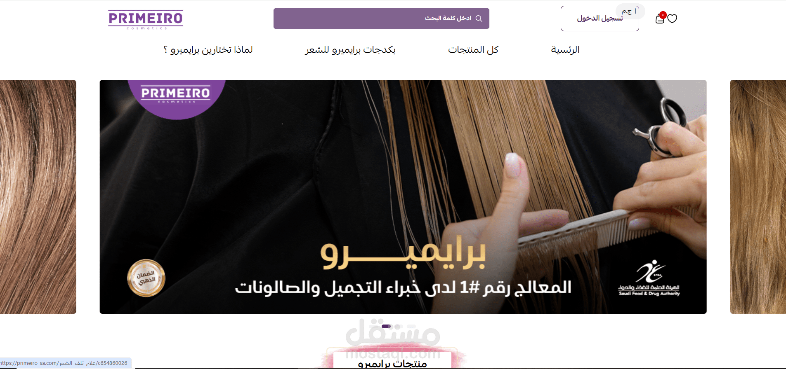Open the shopping bag cart icon
The width and height of the screenshot is (786, 369).
[x=660, y=18]
